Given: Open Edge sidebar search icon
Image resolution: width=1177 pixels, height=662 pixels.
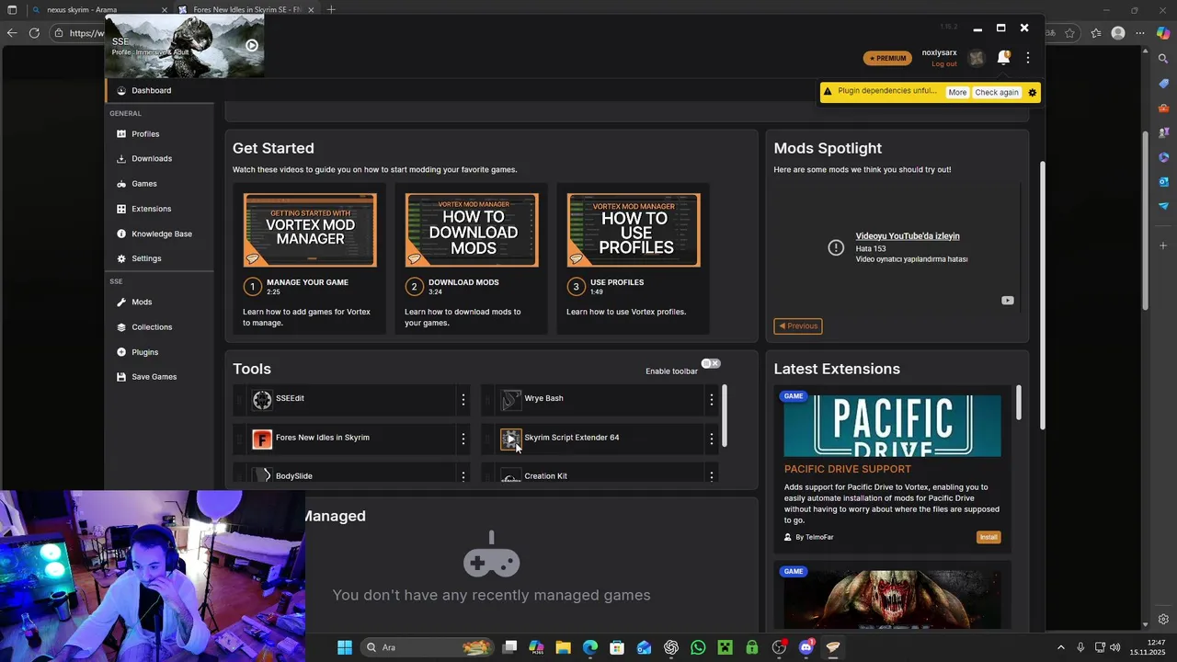Looking at the screenshot, I should click(x=1163, y=59).
